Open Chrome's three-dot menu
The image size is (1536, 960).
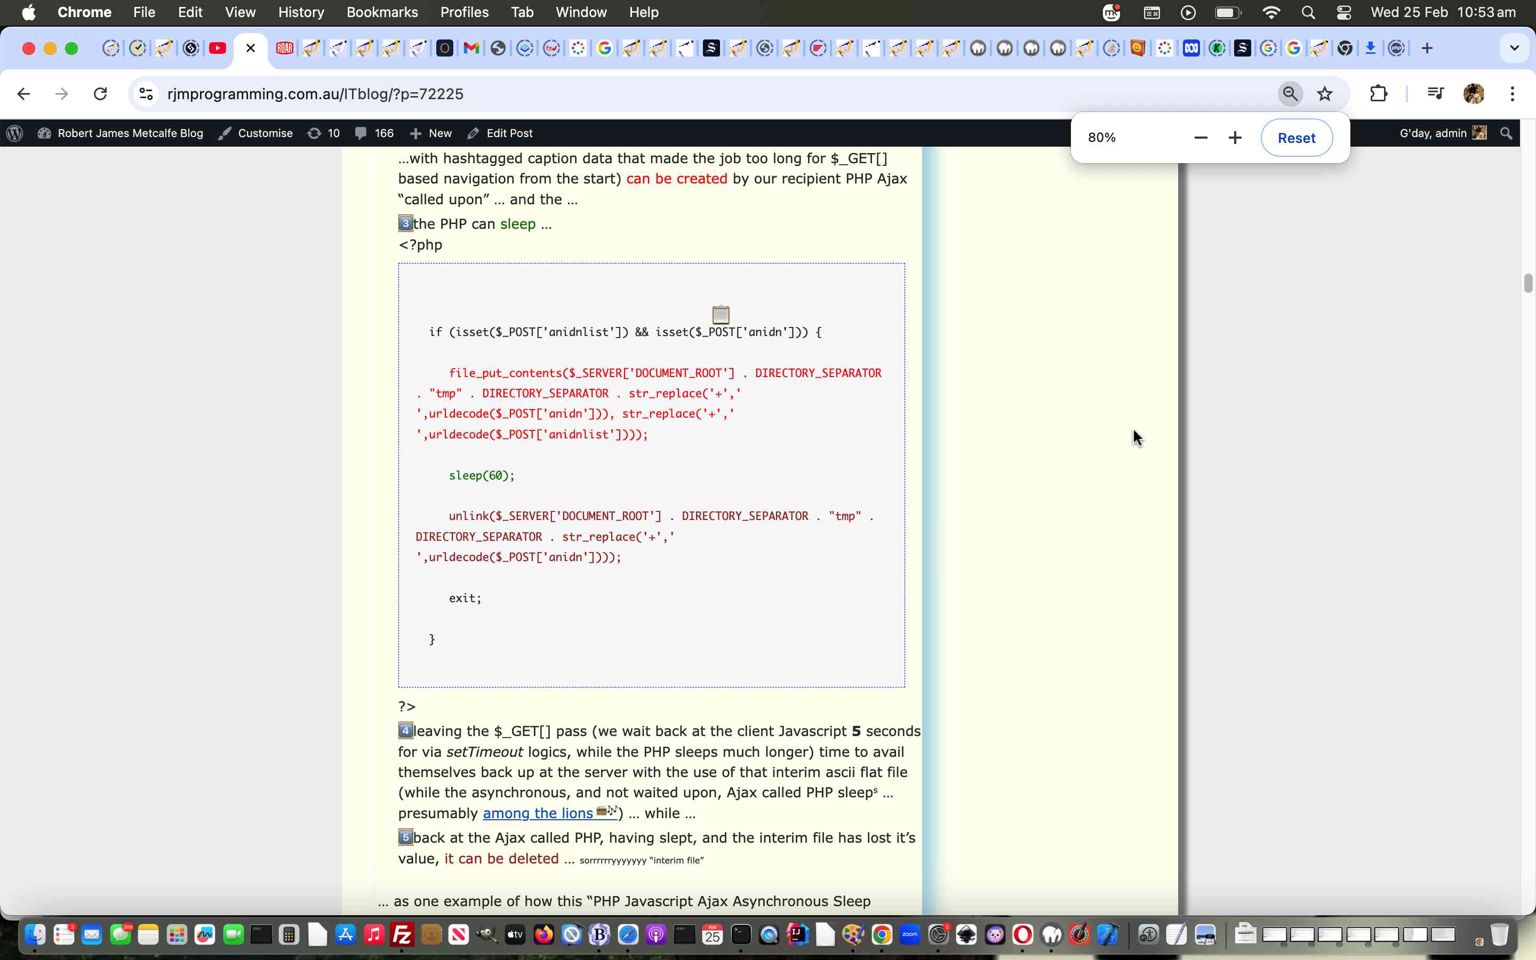pos(1513,93)
